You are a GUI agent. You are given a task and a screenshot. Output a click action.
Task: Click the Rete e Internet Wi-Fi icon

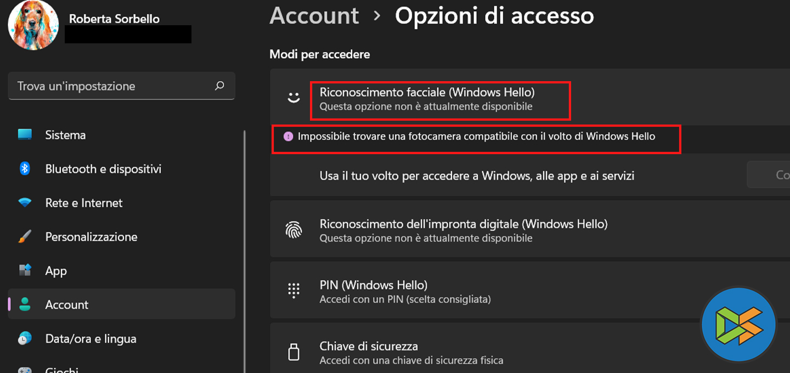tap(25, 203)
